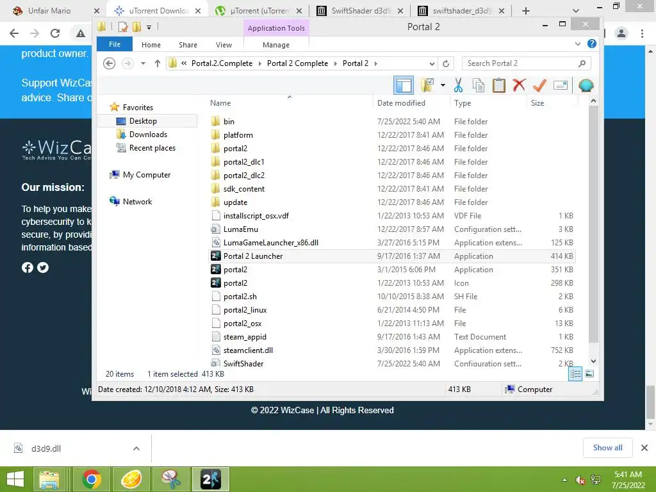Screen dimensions: 656x492
Task: Toggle the navigation pane layout button
Action: pos(404,85)
